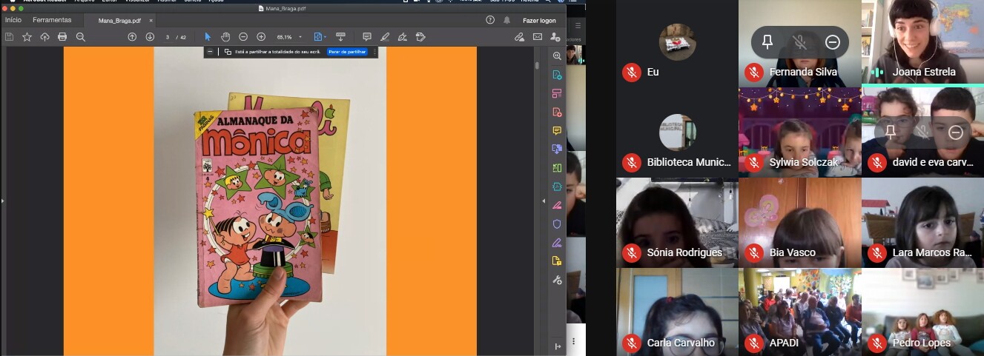Remove david e eva carv... with minus circle
984x356 pixels.
[x=956, y=132]
